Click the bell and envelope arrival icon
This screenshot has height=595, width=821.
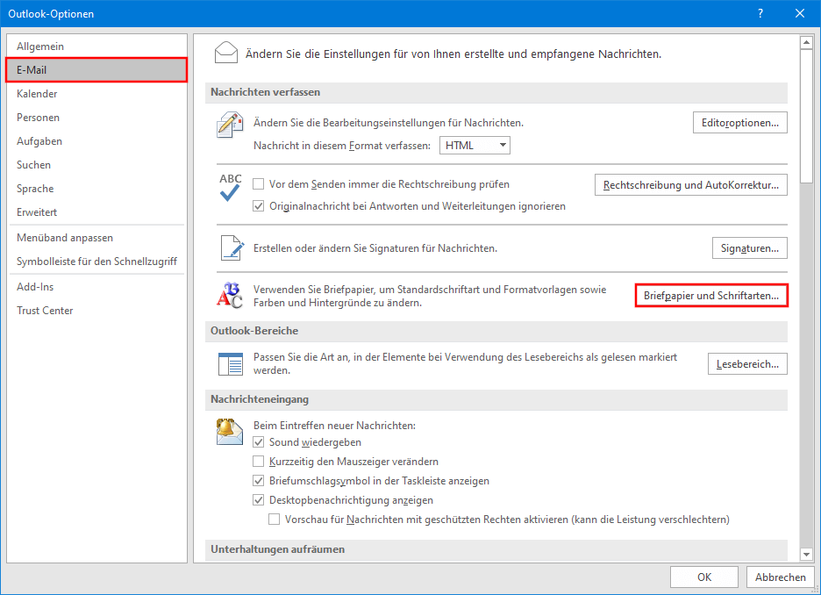[x=230, y=432]
